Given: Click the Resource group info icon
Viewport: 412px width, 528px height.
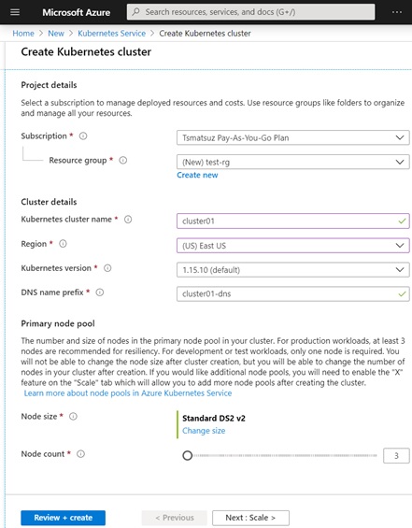Looking at the screenshot, I should click(123, 161).
